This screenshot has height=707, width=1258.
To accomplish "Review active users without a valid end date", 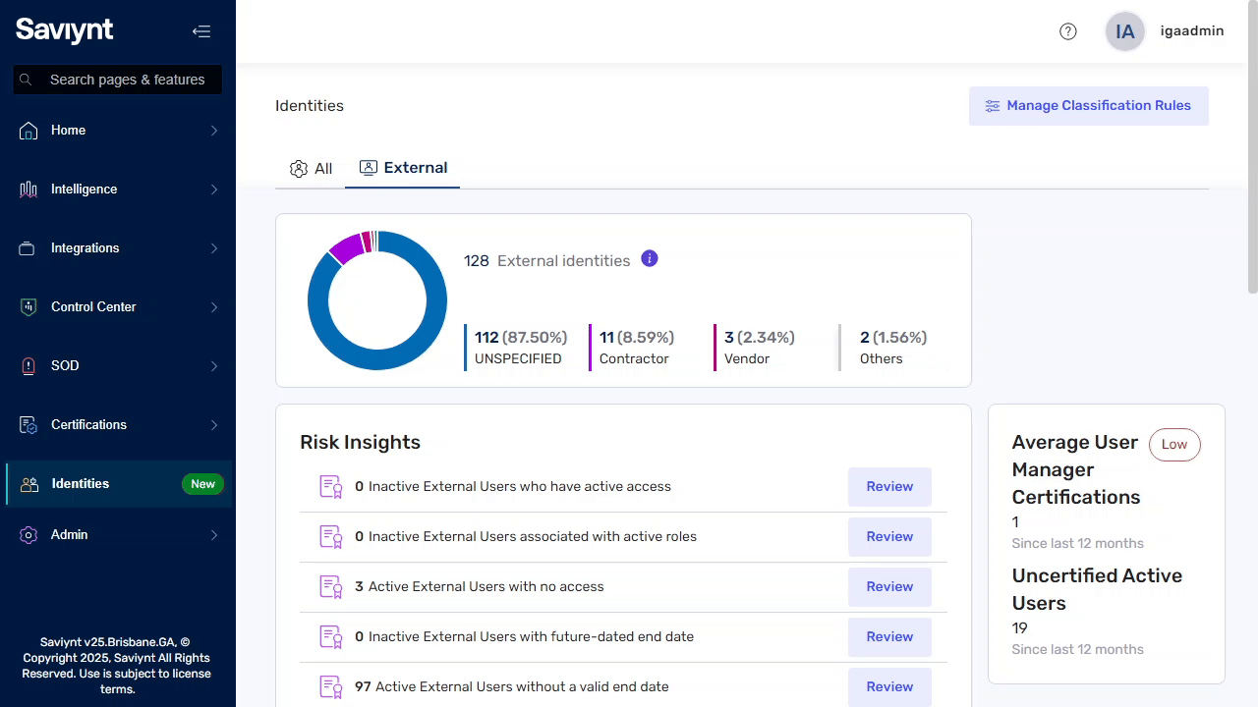I will [889, 687].
